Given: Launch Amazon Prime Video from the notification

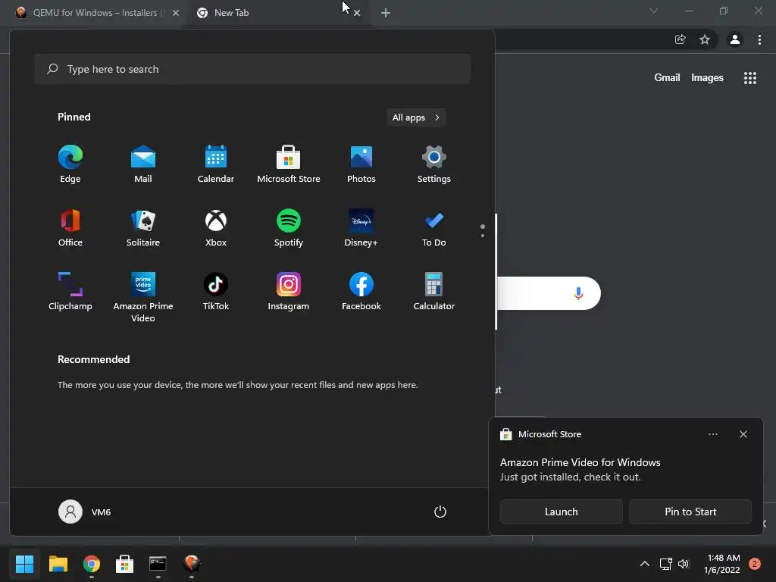Looking at the screenshot, I should [x=562, y=512].
